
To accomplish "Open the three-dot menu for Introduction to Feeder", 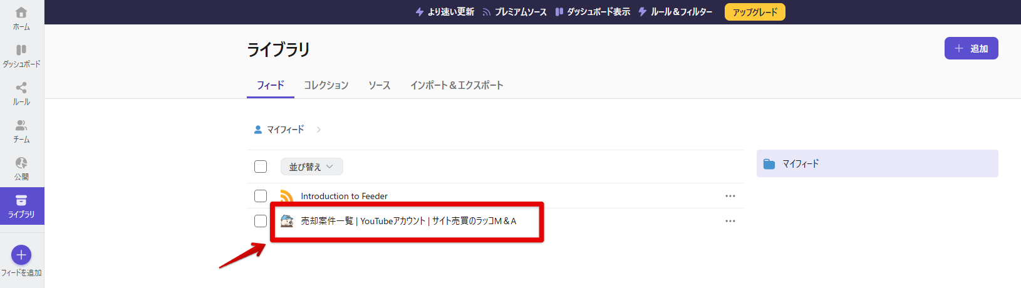I will coord(730,196).
